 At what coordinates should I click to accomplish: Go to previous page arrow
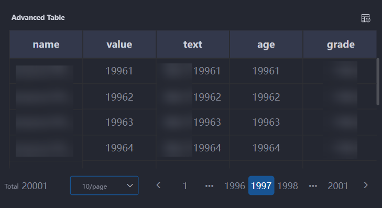[159, 185]
